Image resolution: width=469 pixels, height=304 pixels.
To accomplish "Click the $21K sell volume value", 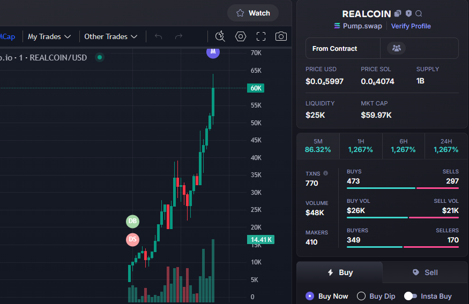I will tap(450, 210).
